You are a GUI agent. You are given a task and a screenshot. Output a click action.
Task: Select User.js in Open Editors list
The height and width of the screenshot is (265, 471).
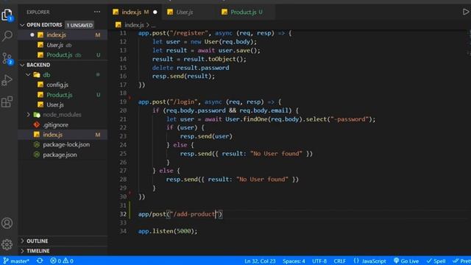pos(63,45)
